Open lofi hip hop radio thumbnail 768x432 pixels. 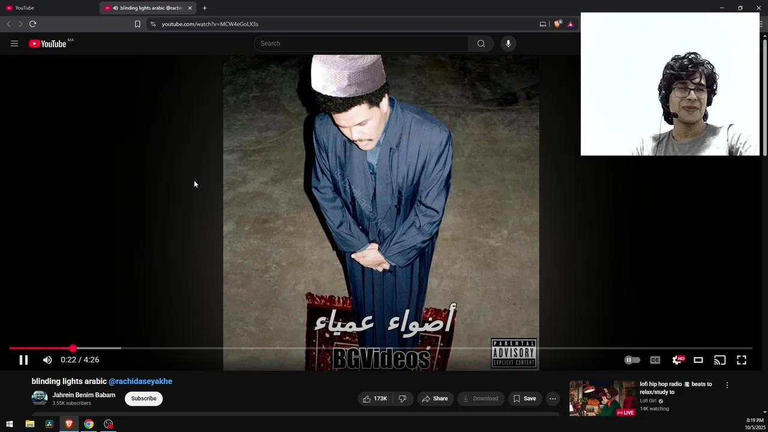[603, 398]
